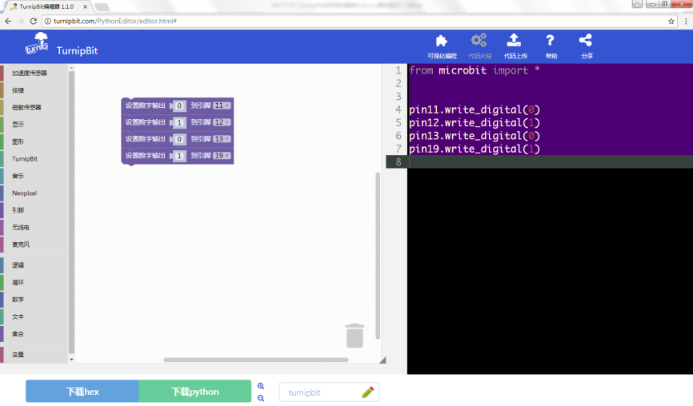Open a new browser tab

[102, 7]
